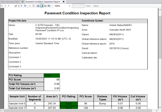Go to the first report page

[2, 6]
